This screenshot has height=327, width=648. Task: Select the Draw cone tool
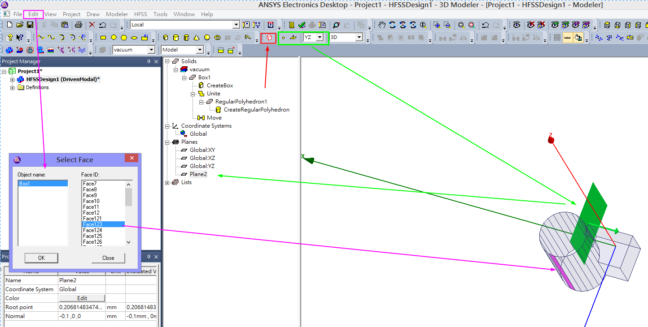pyautogui.click(x=197, y=38)
